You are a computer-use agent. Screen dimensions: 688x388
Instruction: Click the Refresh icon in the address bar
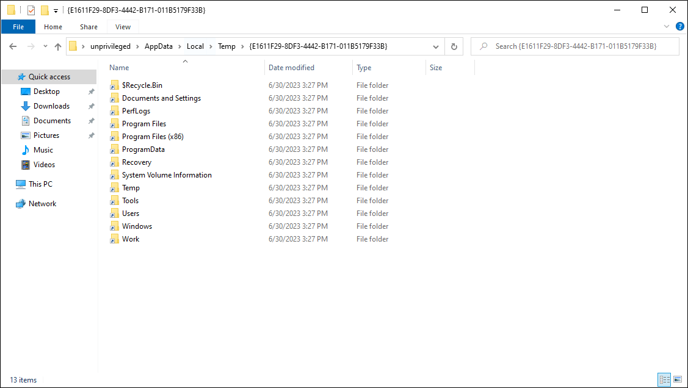pyautogui.click(x=452, y=46)
